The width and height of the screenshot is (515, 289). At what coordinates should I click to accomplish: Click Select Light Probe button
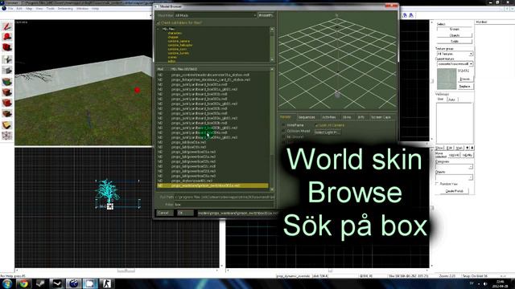(327, 132)
